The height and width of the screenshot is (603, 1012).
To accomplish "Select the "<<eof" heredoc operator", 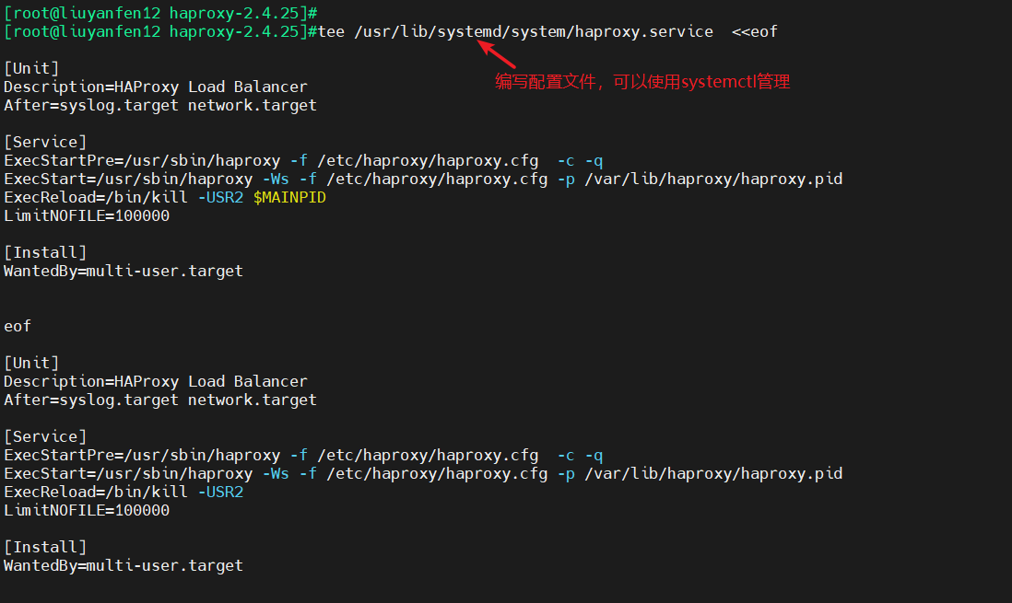I will tap(755, 31).
